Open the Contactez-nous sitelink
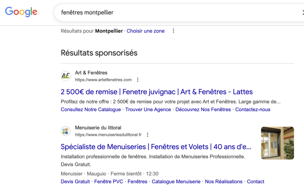 point(253,109)
